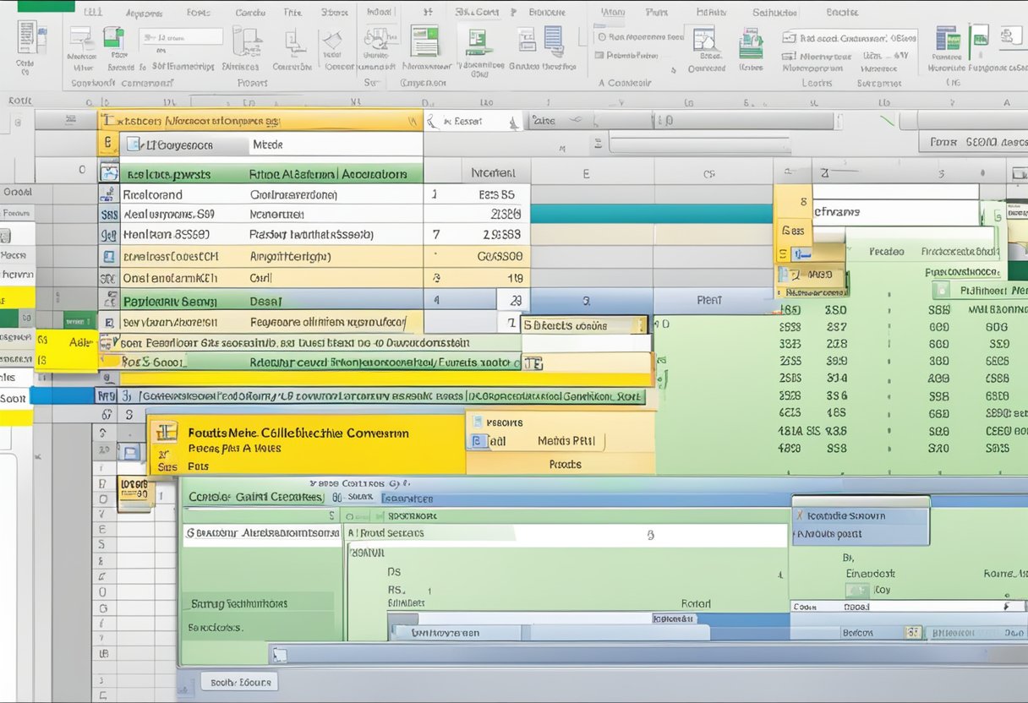The width and height of the screenshot is (1028, 703).
Task: Switch to the Saihudoe ribbon tab
Action: coord(775,14)
